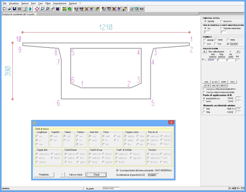Tick 'Calcola a pressoflessione retta' checkbox

coord(205,89)
